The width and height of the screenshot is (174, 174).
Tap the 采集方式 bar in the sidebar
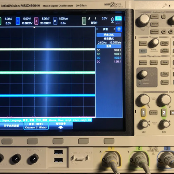pos(109,35)
